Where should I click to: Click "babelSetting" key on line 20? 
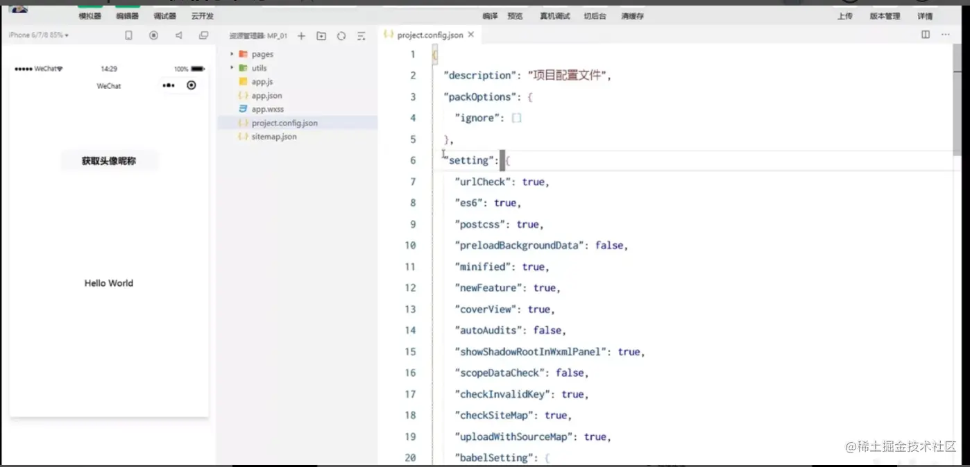pyautogui.click(x=493, y=457)
